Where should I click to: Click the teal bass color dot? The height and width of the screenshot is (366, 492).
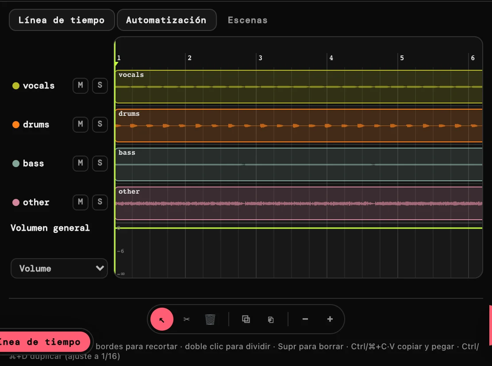pos(15,163)
